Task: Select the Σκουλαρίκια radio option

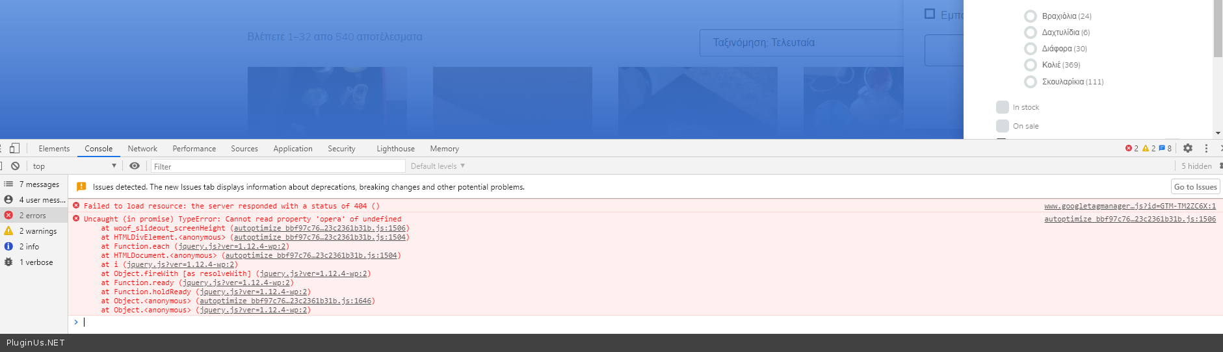Action: tap(1031, 82)
